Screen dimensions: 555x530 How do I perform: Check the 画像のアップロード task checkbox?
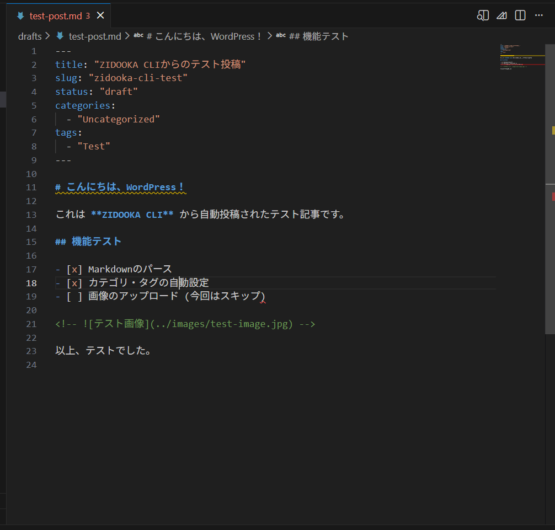74,296
